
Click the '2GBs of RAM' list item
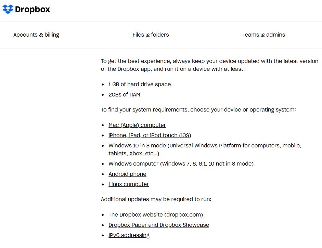(x=124, y=95)
